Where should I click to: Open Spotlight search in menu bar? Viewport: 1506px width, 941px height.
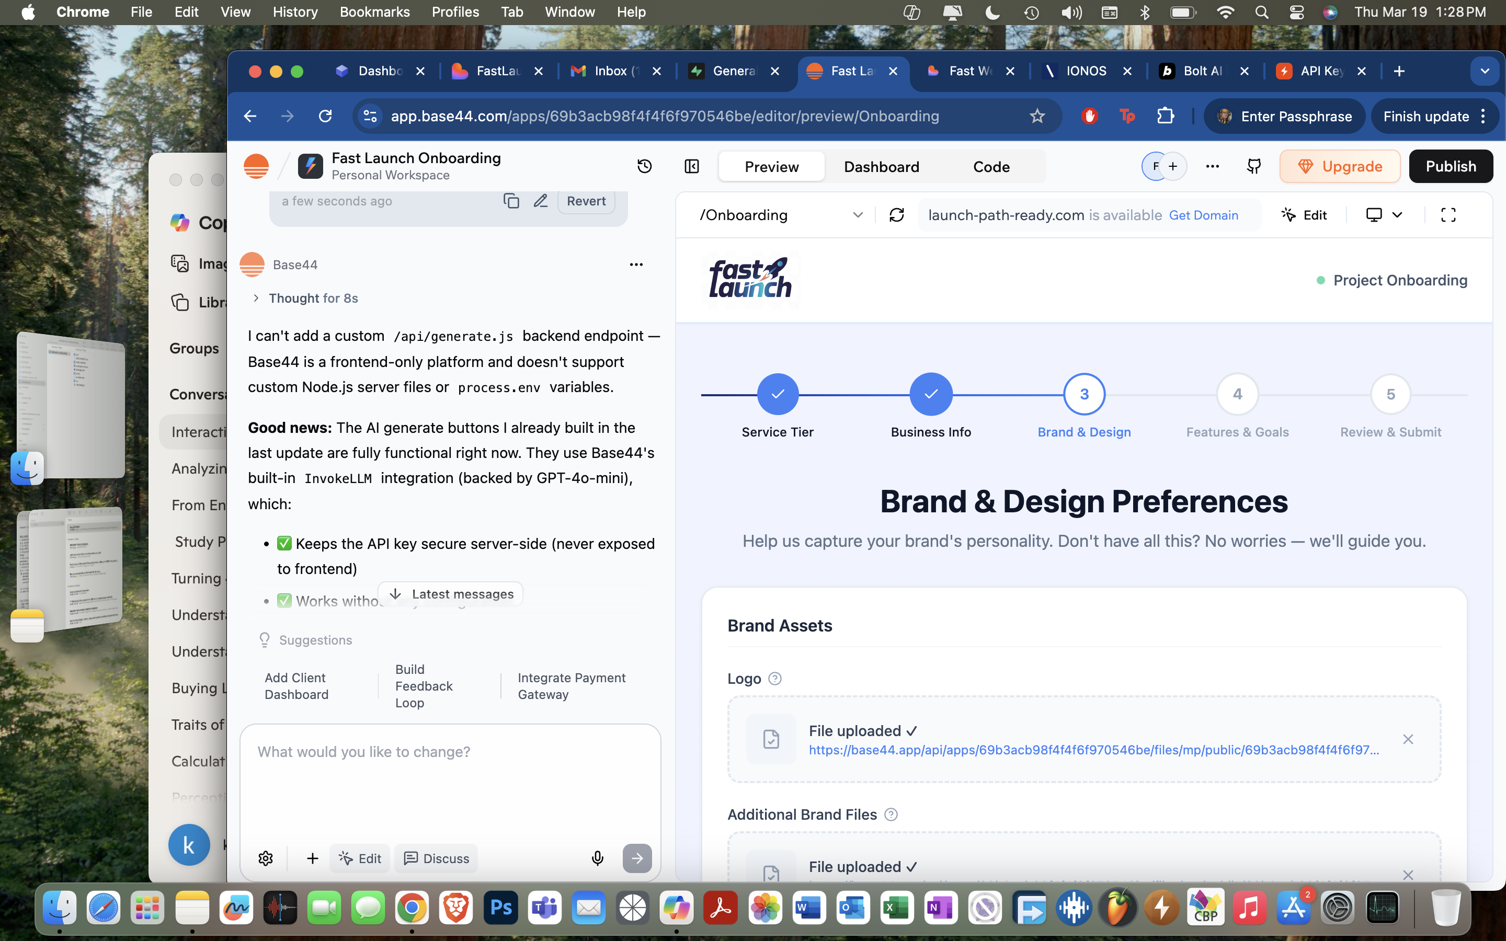click(1261, 12)
